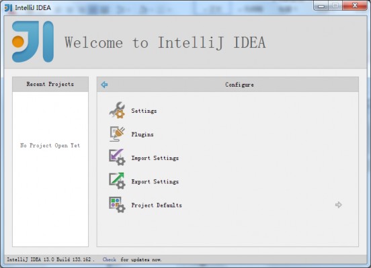Choose Import Settings
Image resolution: width=371 pixels, height=268 pixels.
coord(155,158)
